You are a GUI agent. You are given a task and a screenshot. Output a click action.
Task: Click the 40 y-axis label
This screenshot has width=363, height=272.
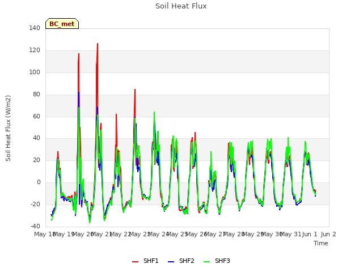pos(36,138)
